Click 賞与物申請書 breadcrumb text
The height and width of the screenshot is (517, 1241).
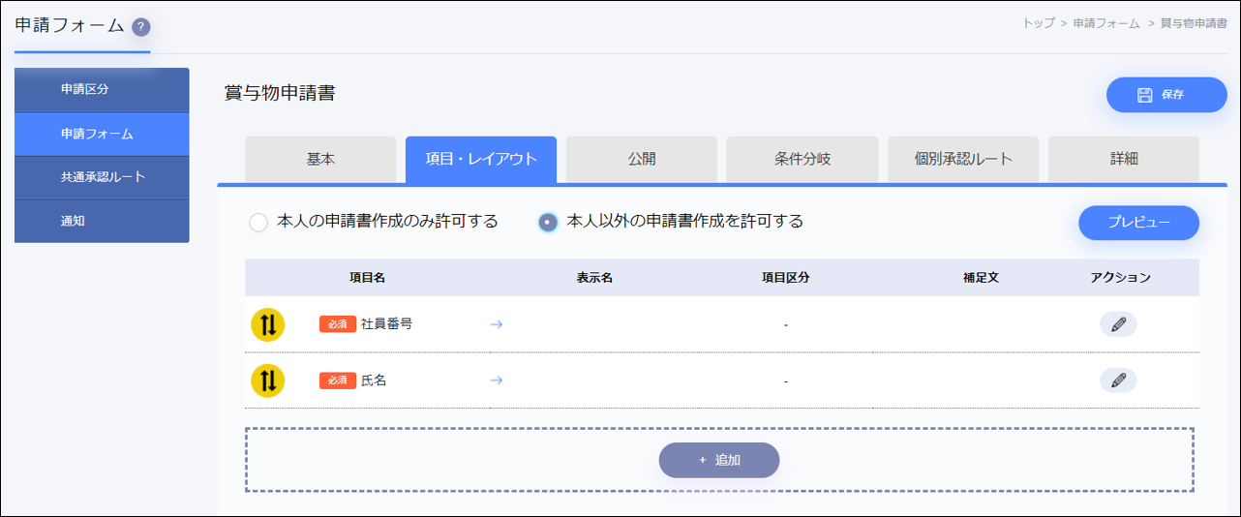point(1193,22)
